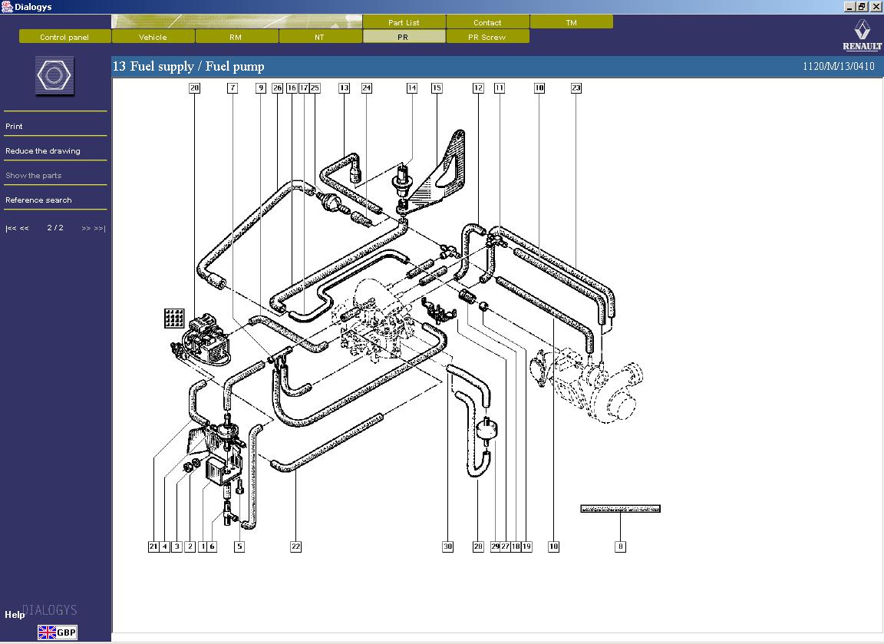Jump to last page with >>| arrow
The height and width of the screenshot is (644, 884).
click(x=100, y=229)
